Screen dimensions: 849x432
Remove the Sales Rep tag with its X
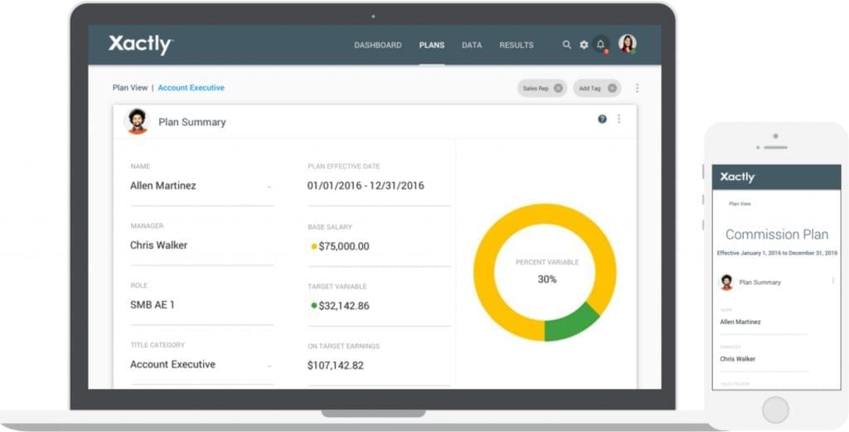pos(558,88)
